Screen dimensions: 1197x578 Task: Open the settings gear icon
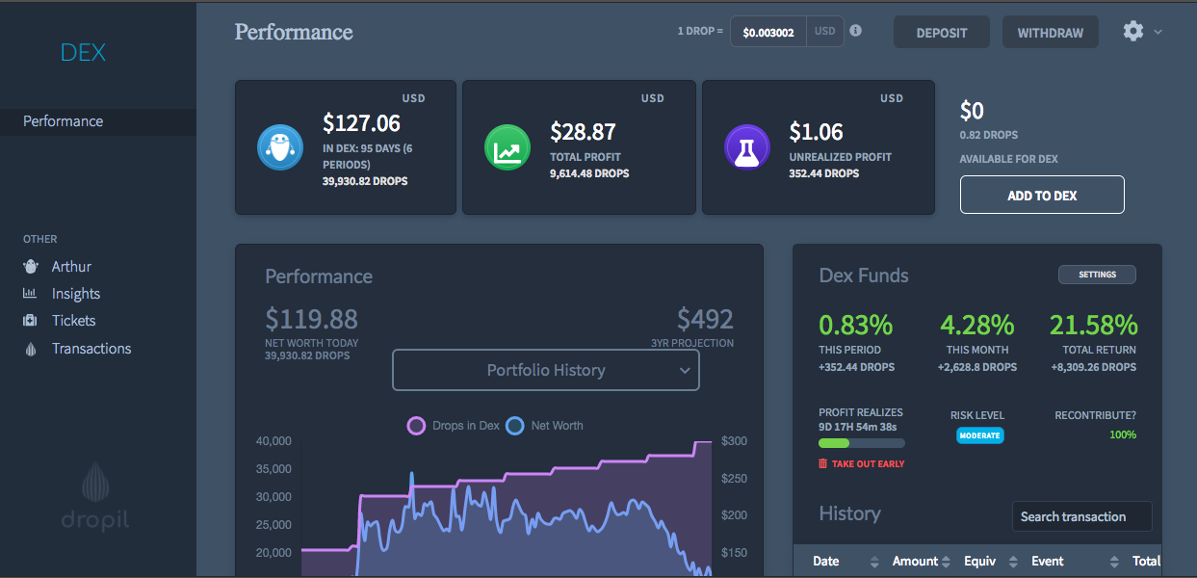pos(1133,31)
